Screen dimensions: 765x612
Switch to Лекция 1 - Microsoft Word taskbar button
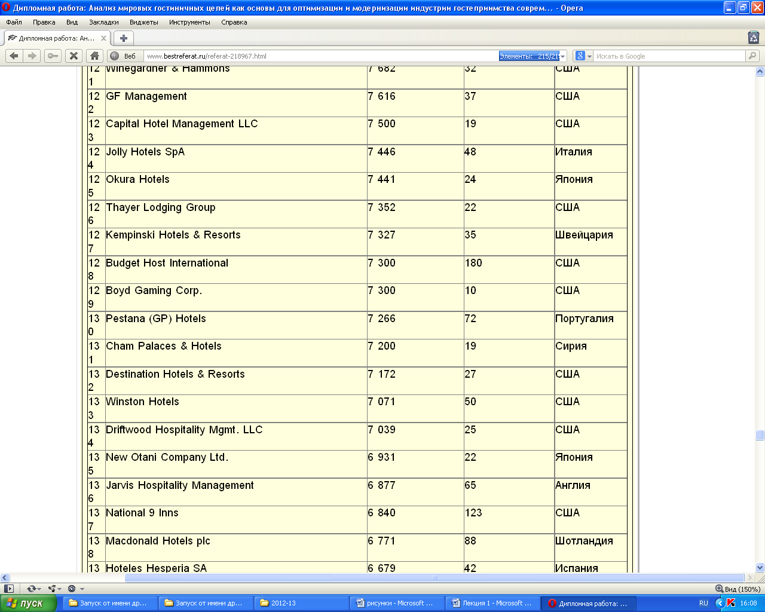pyautogui.click(x=492, y=603)
